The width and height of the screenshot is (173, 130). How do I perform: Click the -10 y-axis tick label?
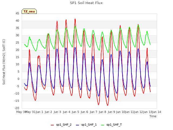tap(17, 94)
